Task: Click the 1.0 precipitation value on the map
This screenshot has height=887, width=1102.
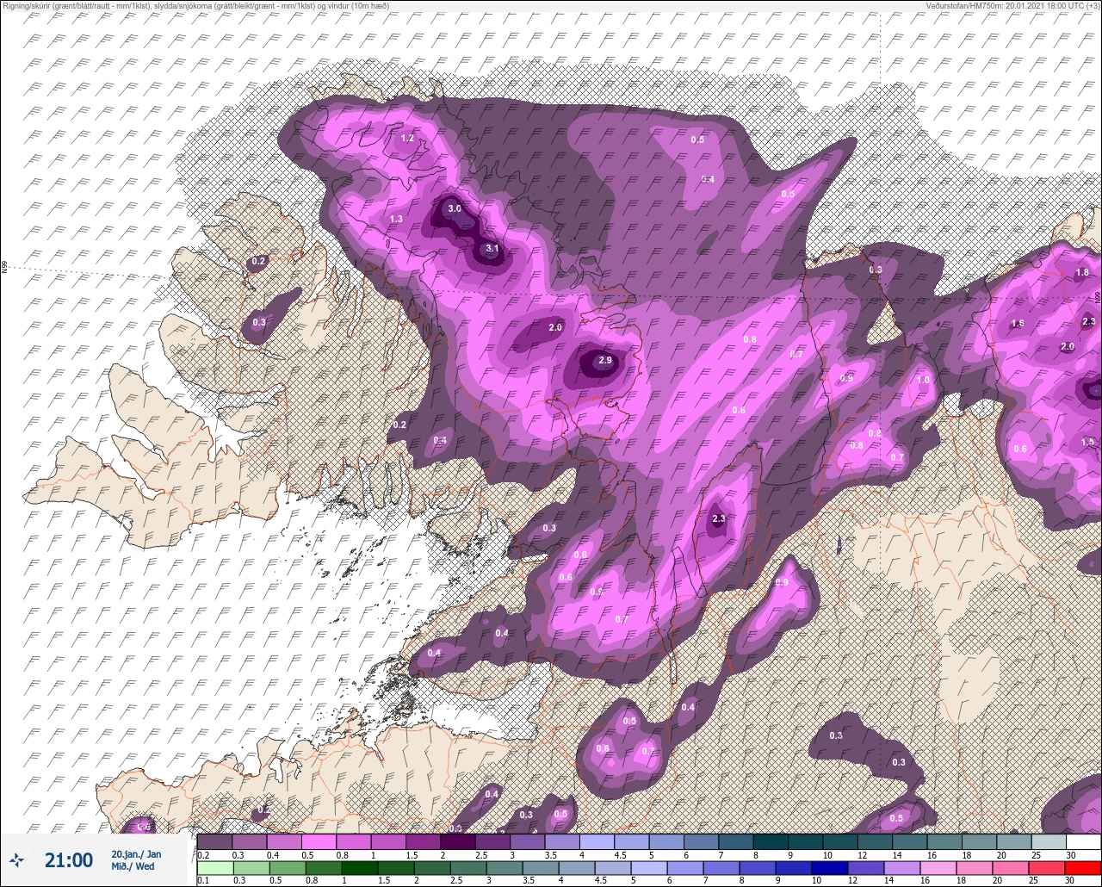Action: click(924, 380)
